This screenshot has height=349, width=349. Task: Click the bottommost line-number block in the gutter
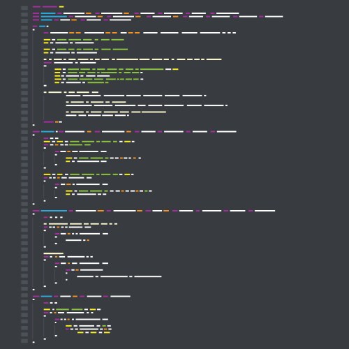click(24, 341)
